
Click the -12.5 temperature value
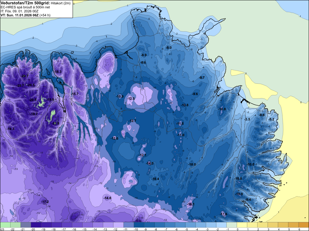click(131, 99)
